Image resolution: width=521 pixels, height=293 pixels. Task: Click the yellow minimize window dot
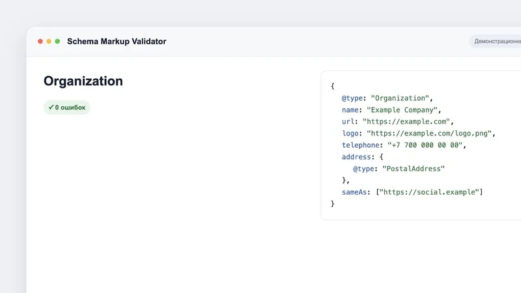pos(49,41)
